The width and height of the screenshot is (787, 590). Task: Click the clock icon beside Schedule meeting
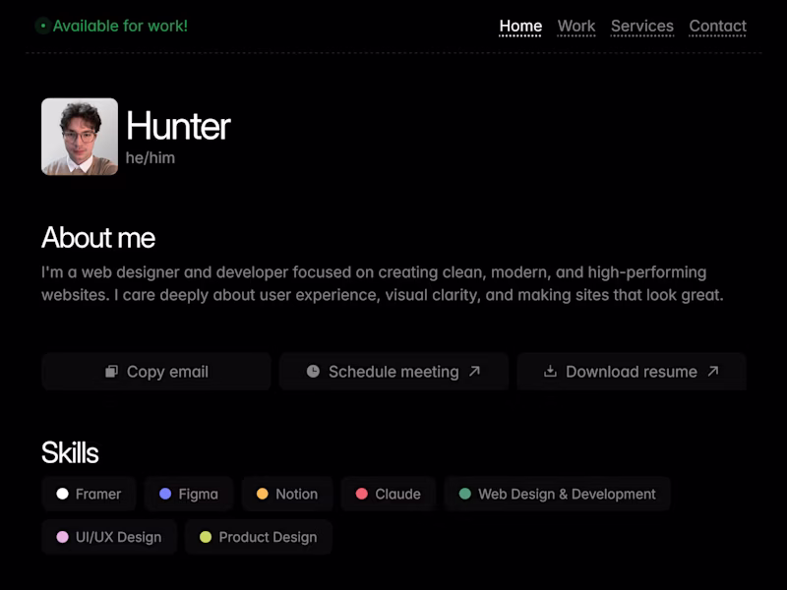click(x=313, y=372)
